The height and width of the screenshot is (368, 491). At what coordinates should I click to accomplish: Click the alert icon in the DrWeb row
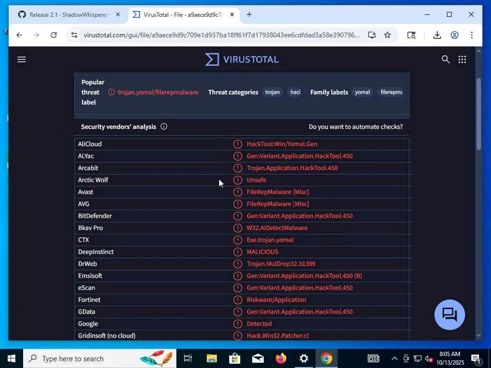pyautogui.click(x=238, y=264)
